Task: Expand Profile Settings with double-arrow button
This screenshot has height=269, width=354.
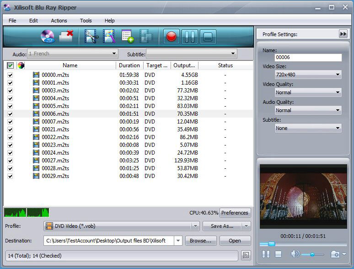Action: pos(343,34)
